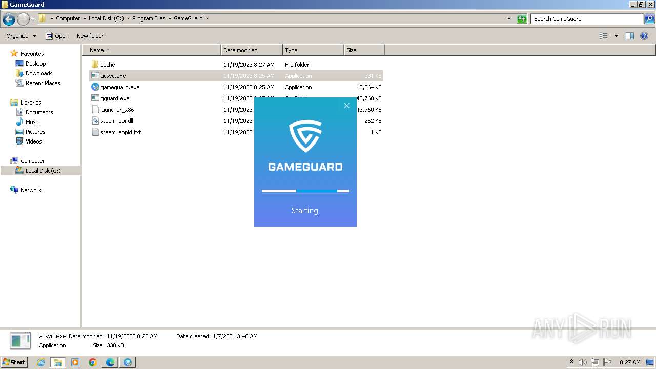Select the launcher_x86 file icon
The height and width of the screenshot is (369, 656).
tap(95, 110)
